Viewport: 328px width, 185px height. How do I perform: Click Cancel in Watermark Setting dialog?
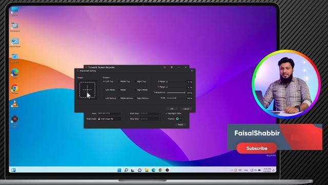point(186,109)
